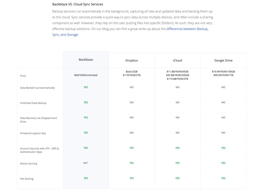Click the Data Backed Up Automatically row label
Viewport: 255px width, 193px height.
37,88
